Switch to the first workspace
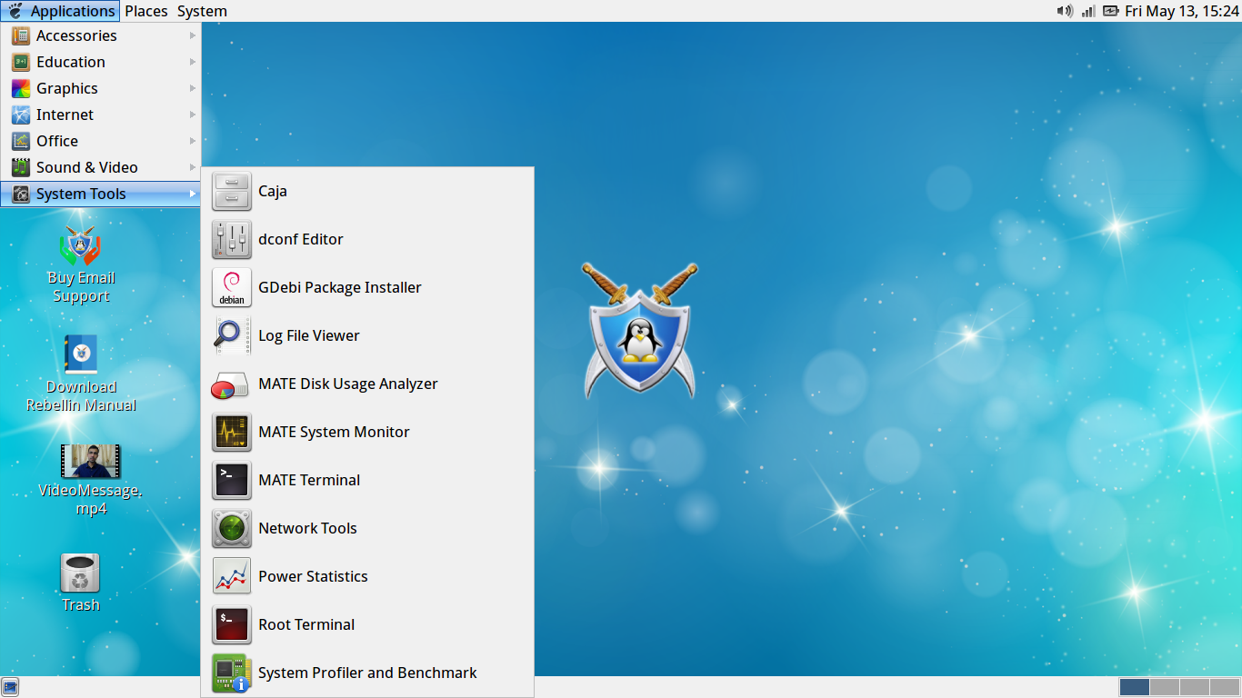 [x=1135, y=687]
